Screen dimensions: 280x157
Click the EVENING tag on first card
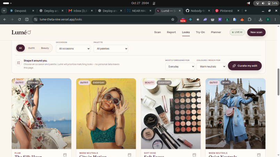pos(33,83)
